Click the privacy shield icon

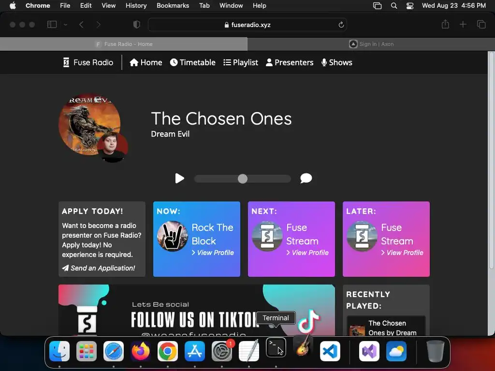pos(137,24)
